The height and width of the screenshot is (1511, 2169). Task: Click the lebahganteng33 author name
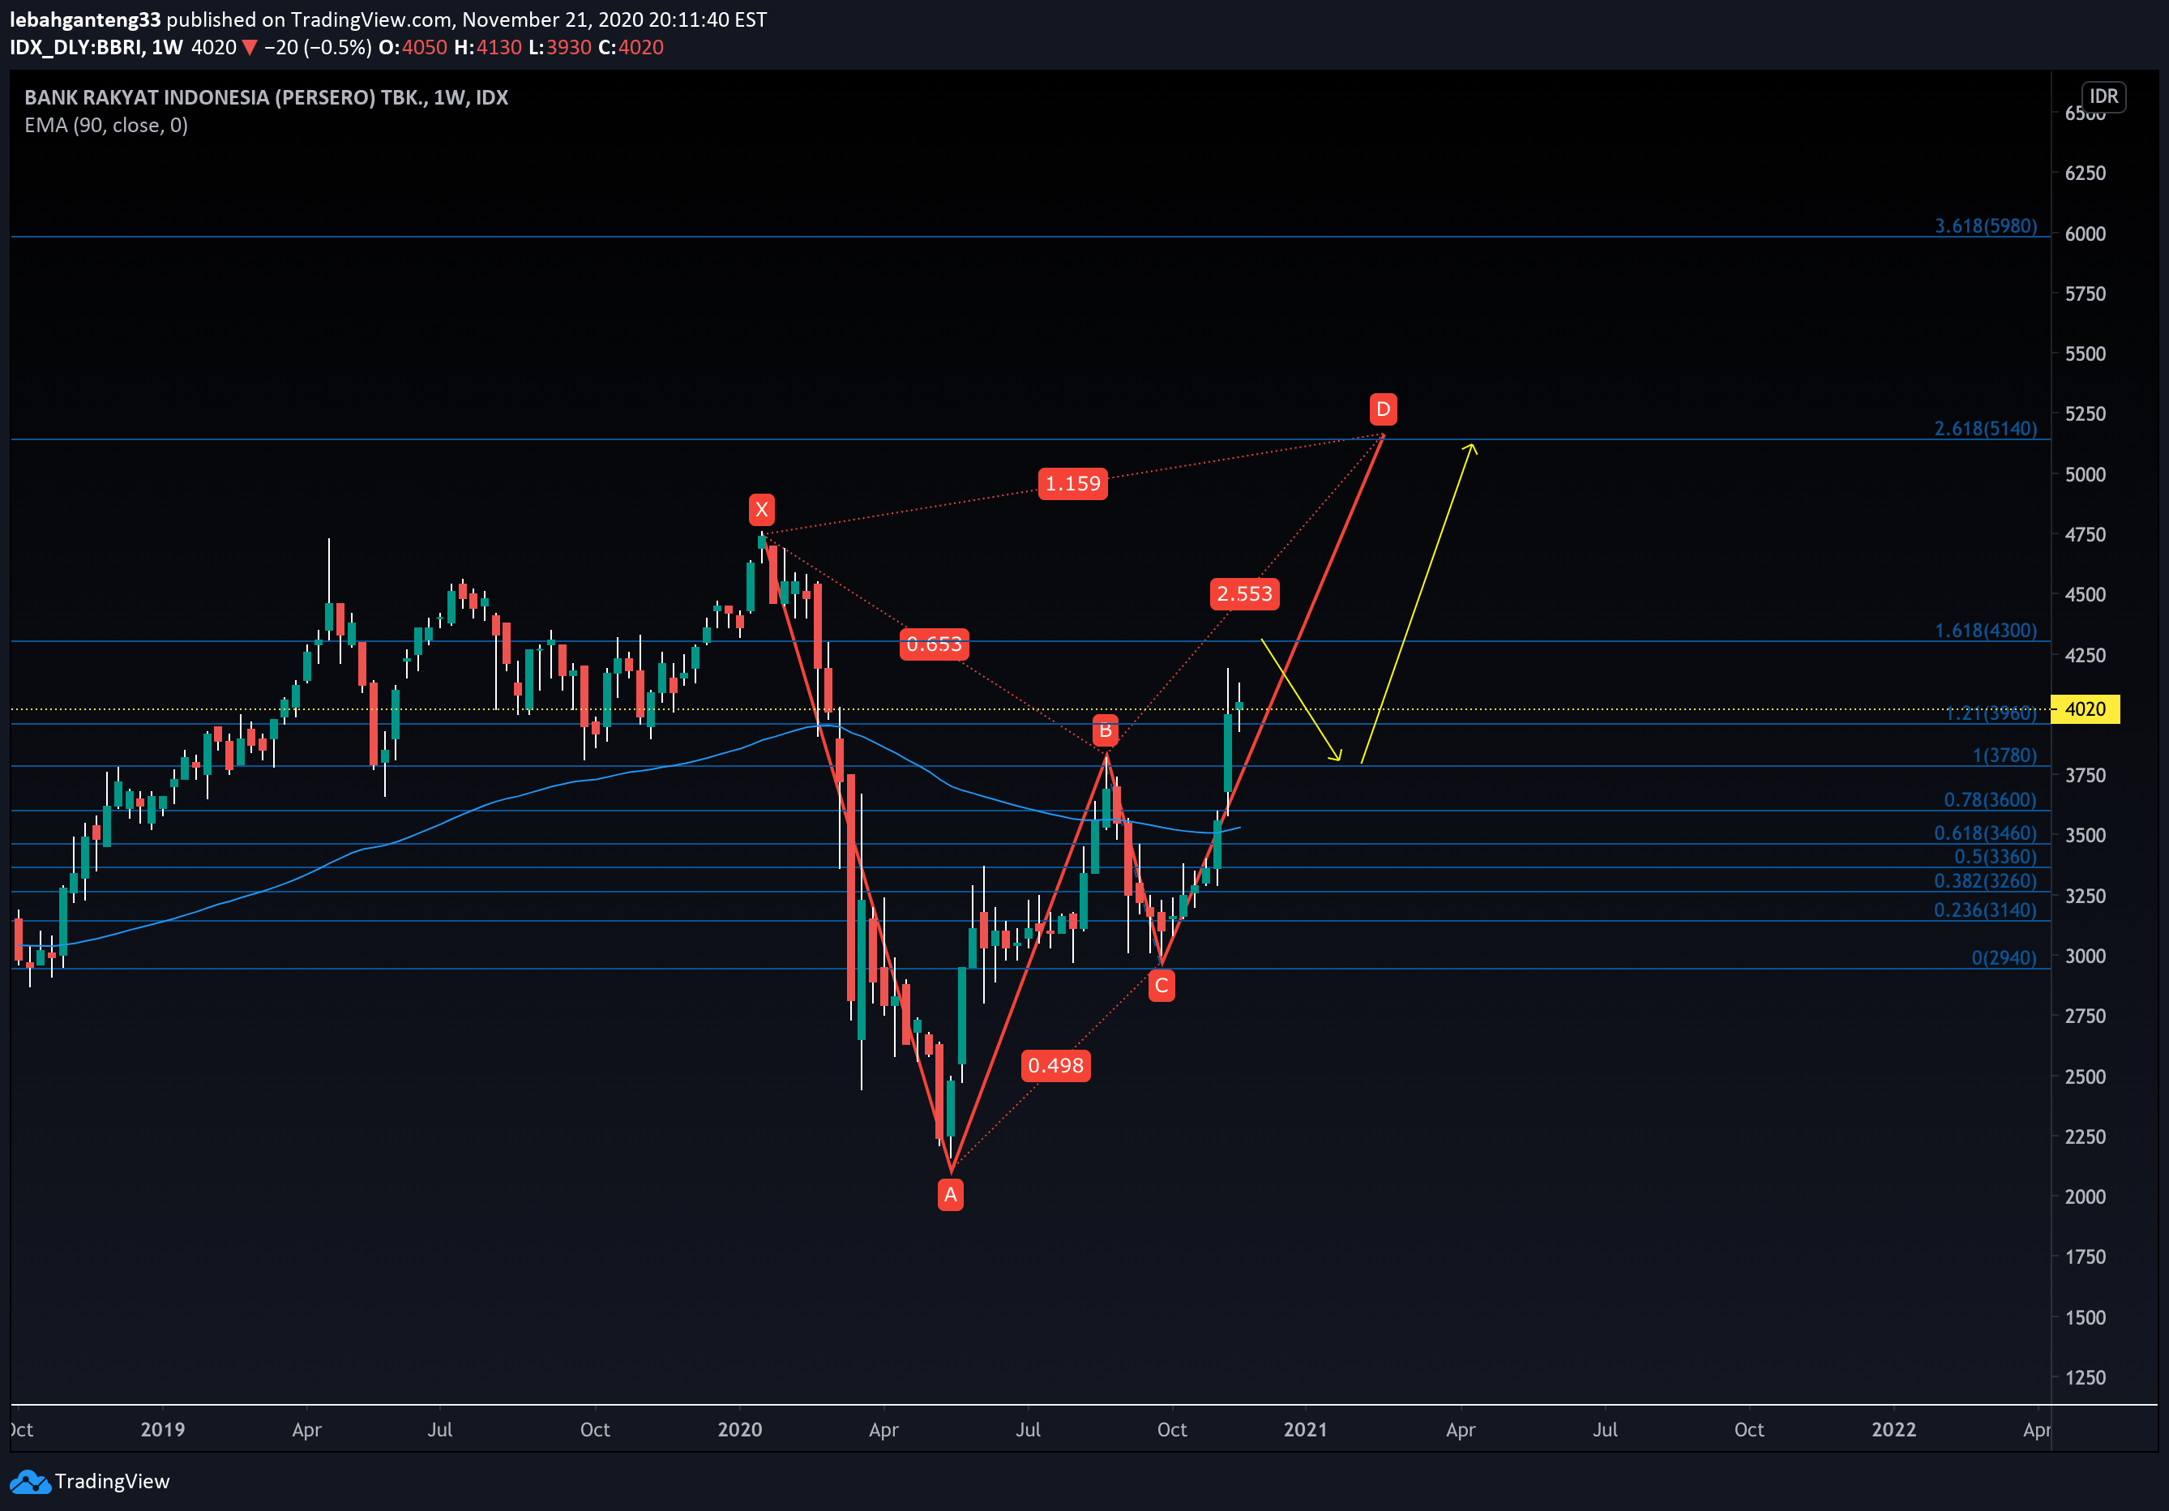point(85,19)
